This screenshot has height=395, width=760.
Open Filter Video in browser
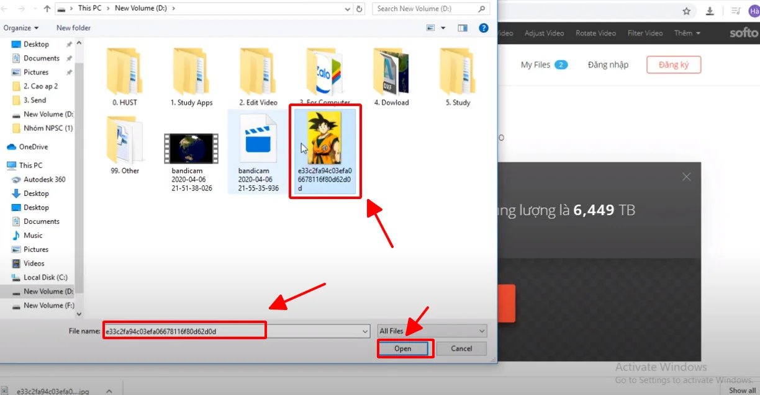645,33
